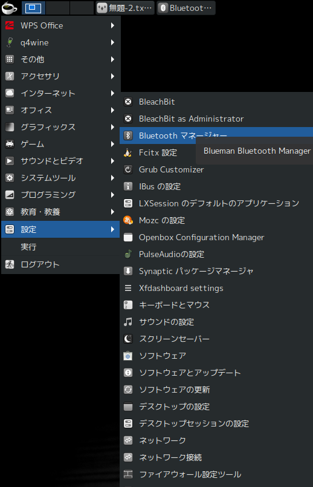
Task: Expand the システムツール submenu arrow
Action: click(x=112, y=178)
